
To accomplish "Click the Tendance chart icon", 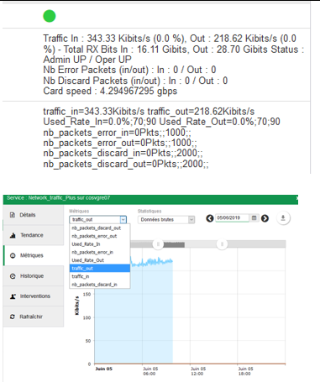I will tap(13, 235).
